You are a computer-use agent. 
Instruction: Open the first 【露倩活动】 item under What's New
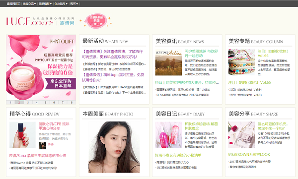(107, 69)
